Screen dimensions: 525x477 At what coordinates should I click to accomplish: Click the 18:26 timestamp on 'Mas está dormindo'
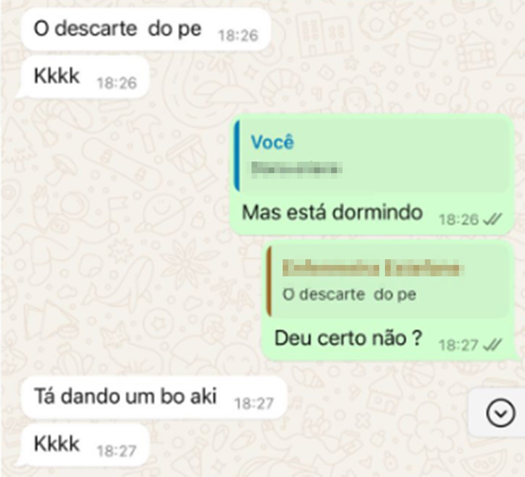coord(459,219)
